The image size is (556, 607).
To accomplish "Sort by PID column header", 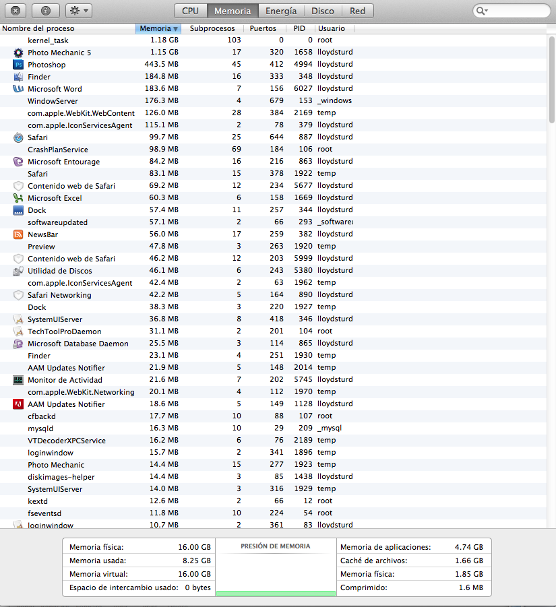I will tap(299, 28).
